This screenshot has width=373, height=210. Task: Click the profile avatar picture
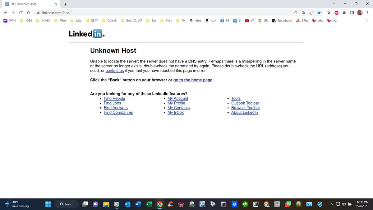(360, 13)
